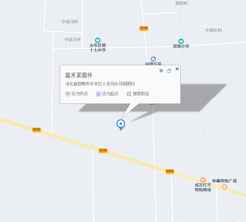
Task: Click the S240 road badge
Action: tap(144, 28)
